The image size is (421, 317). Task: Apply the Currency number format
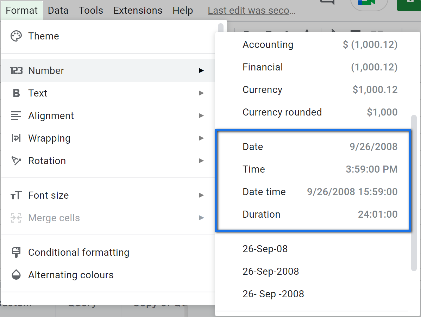pos(313,89)
